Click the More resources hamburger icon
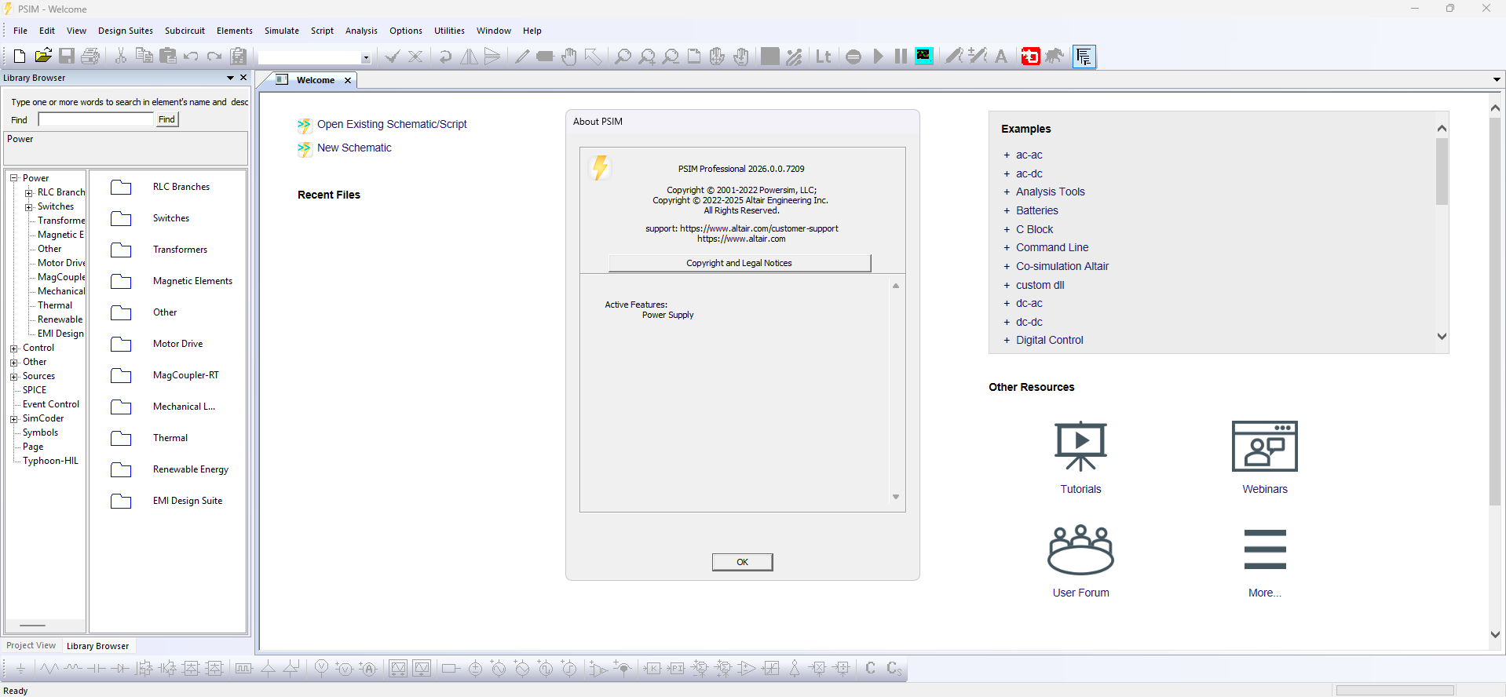This screenshot has width=1506, height=697. (1264, 549)
